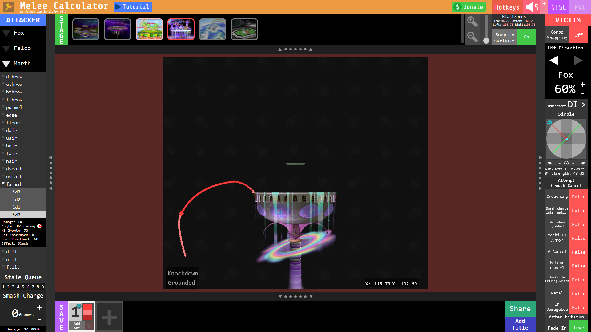Select the first stage thumbnail

pyautogui.click(x=86, y=29)
